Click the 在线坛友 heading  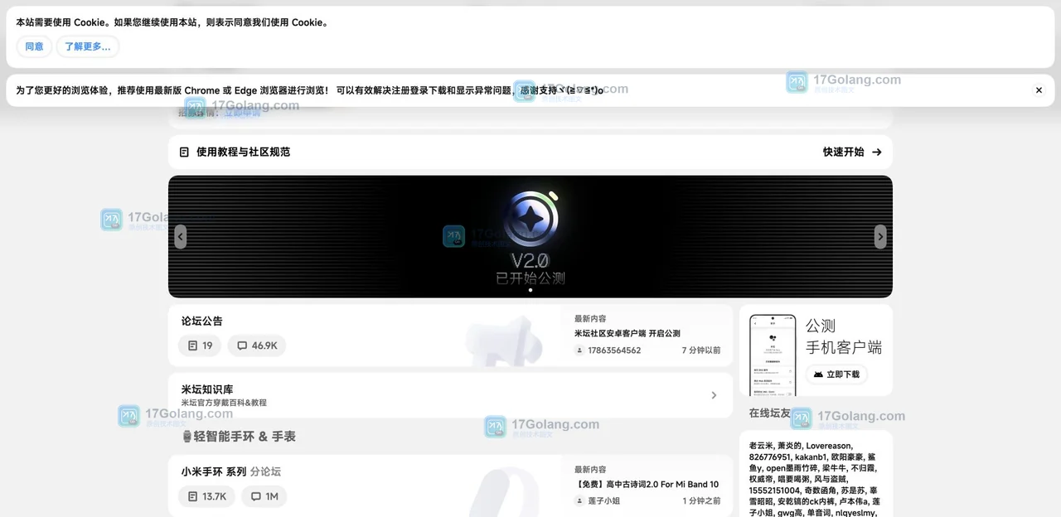point(770,413)
